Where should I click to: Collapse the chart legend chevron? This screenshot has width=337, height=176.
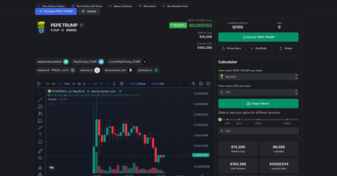point(50,104)
